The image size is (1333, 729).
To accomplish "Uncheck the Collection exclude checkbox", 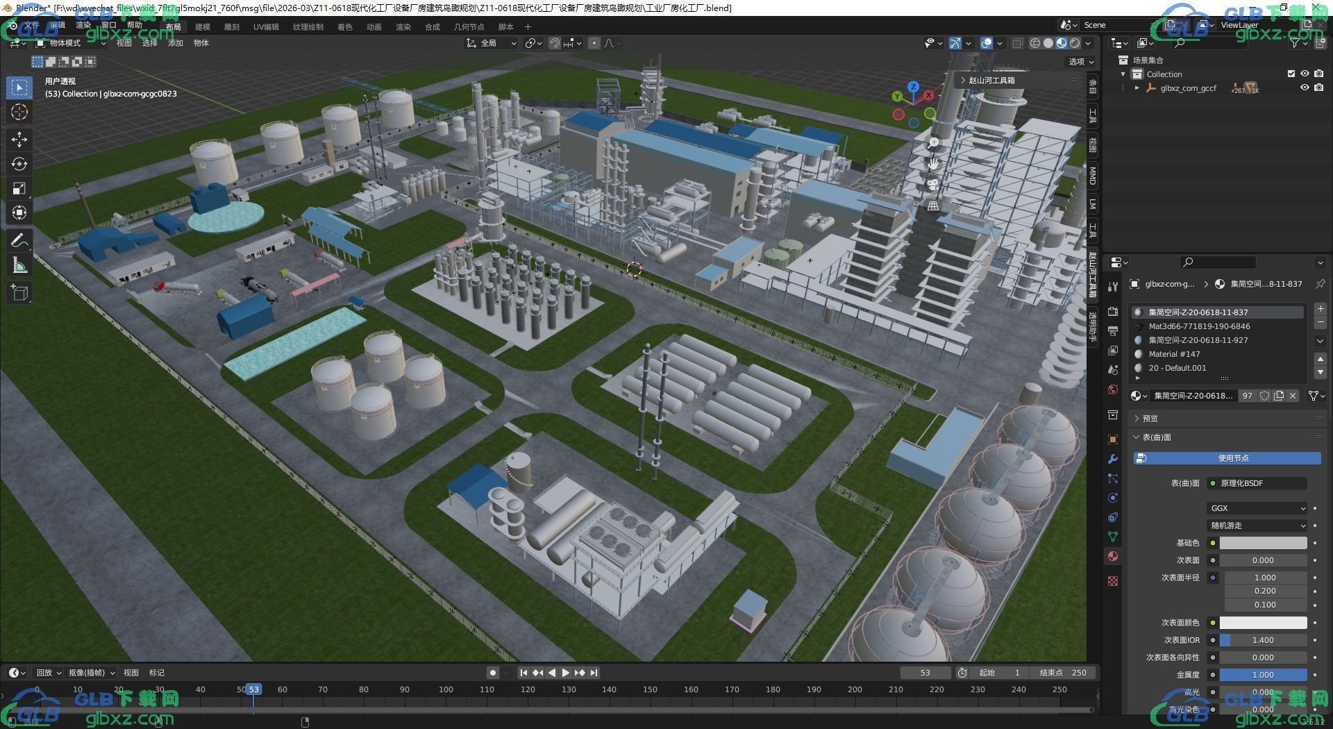I will point(1291,74).
